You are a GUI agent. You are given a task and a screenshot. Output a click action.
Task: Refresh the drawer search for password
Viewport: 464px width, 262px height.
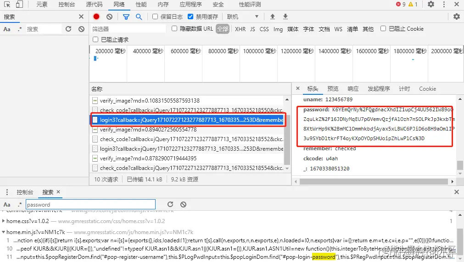(x=170, y=204)
